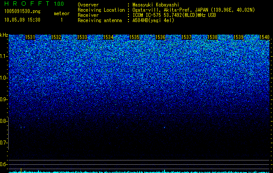The image size is (273, 173).
Task: Click the 1533 time marker
Action: 82,37
